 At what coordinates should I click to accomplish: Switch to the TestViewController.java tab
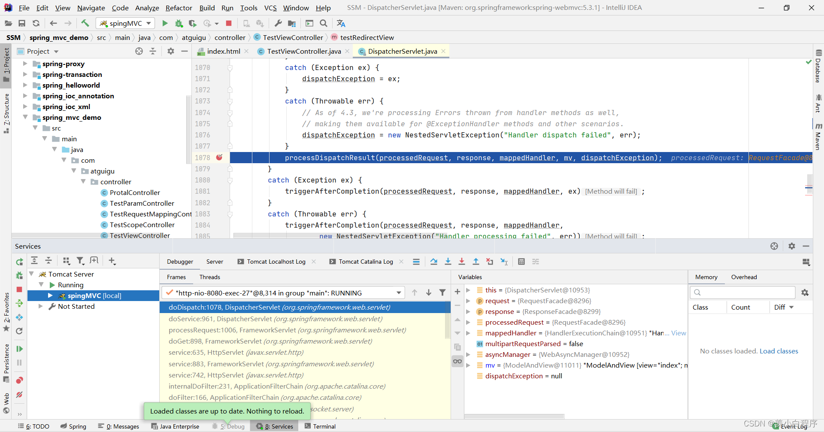coord(303,51)
